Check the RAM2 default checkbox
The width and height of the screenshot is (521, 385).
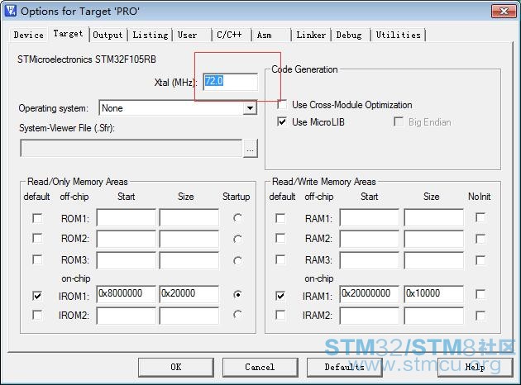[280, 238]
